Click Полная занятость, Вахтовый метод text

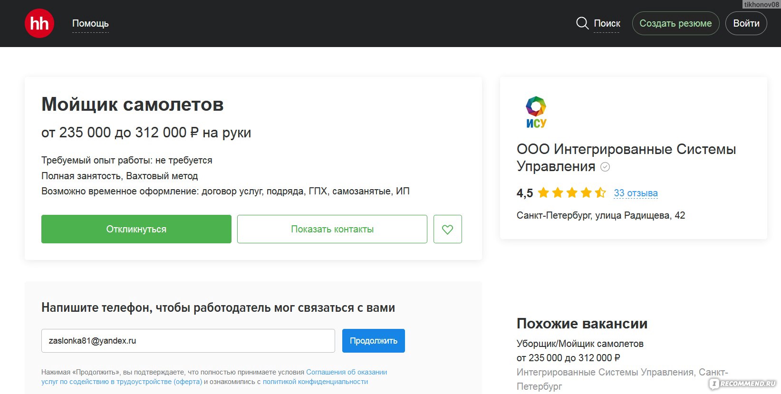pyautogui.click(x=120, y=176)
